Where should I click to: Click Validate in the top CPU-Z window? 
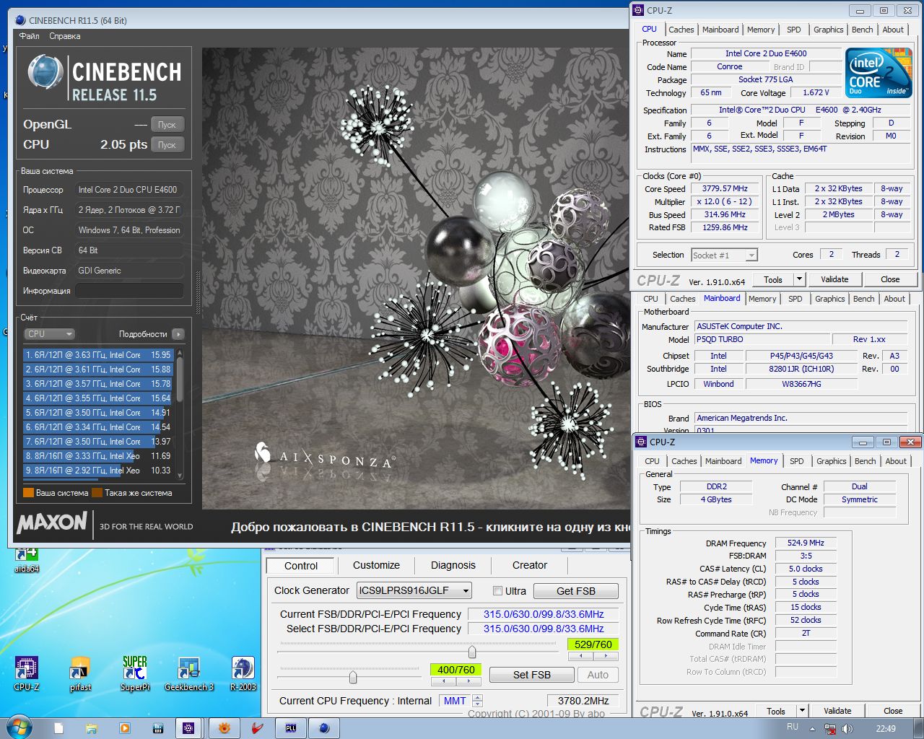(x=834, y=280)
